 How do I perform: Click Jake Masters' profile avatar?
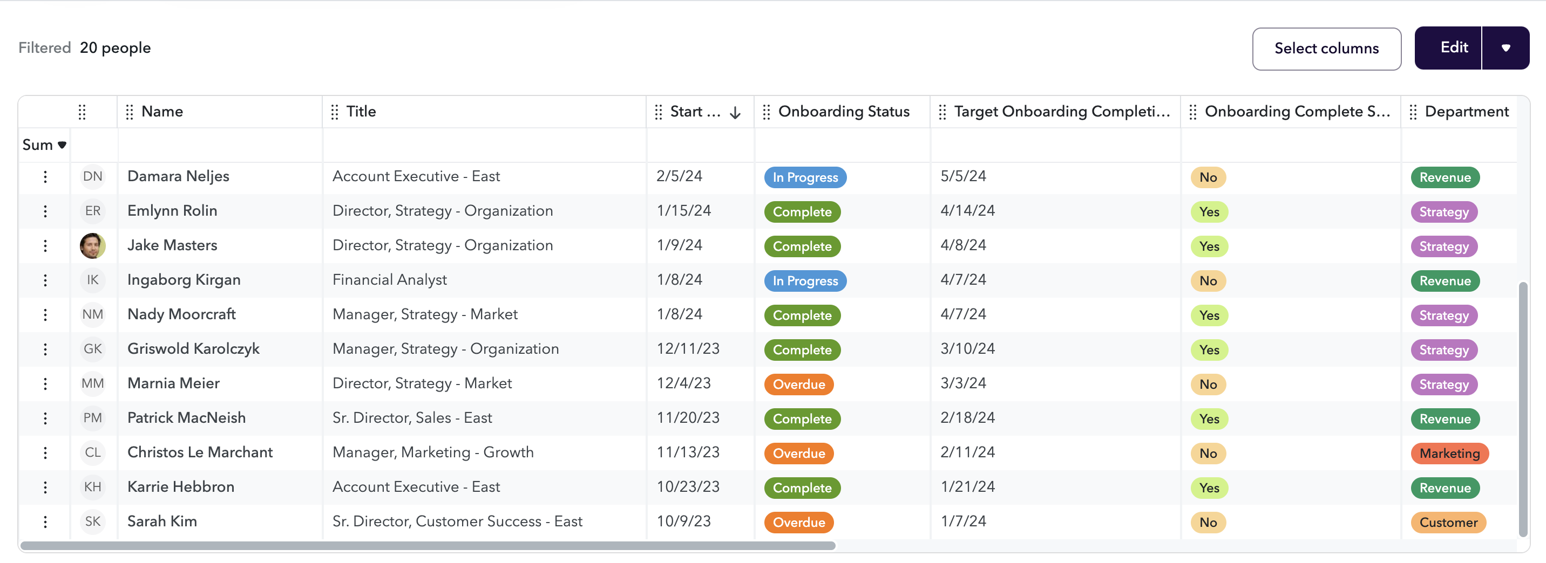pyautogui.click(x=93, y=245)
